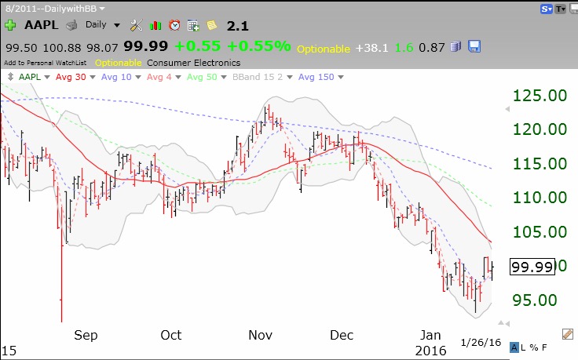Click Add to Personal WatchList link
The image size is (578, 360).
click(46, 63)
